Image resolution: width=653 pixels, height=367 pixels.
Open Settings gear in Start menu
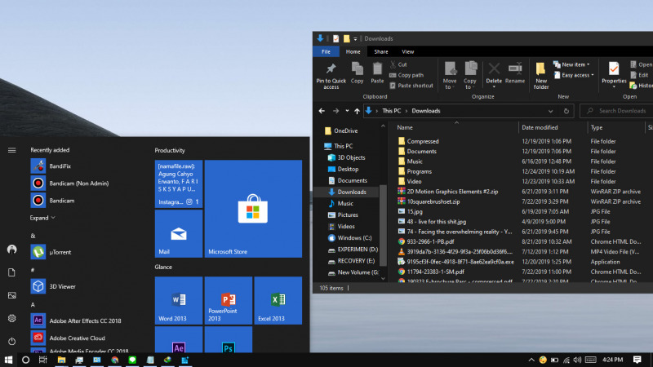(x=11, y=318)
